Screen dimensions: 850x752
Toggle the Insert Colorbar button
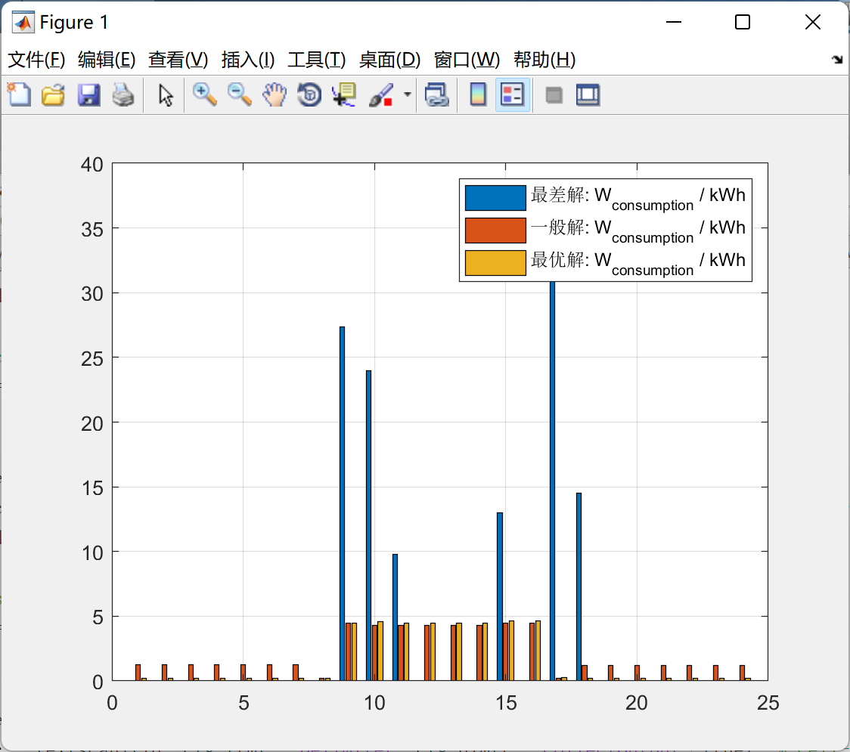(478, 95)
